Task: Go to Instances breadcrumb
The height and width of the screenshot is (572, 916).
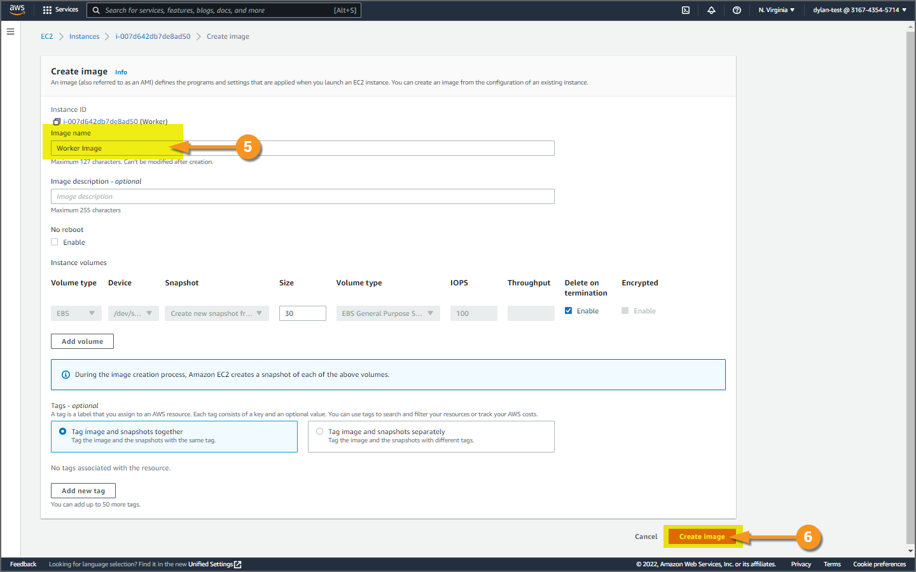Action: (84, 36)
